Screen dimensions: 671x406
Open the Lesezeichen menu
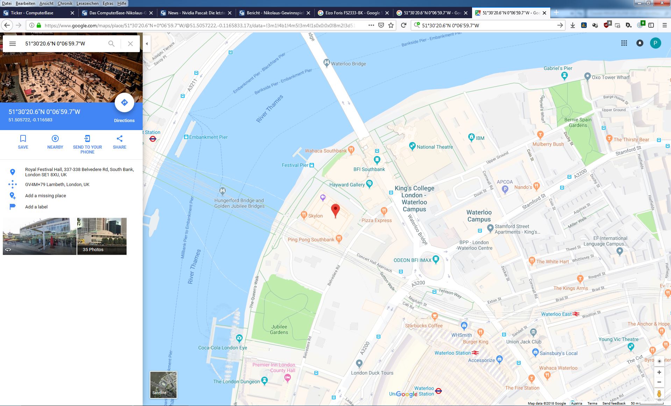click(x=87, y=3)
